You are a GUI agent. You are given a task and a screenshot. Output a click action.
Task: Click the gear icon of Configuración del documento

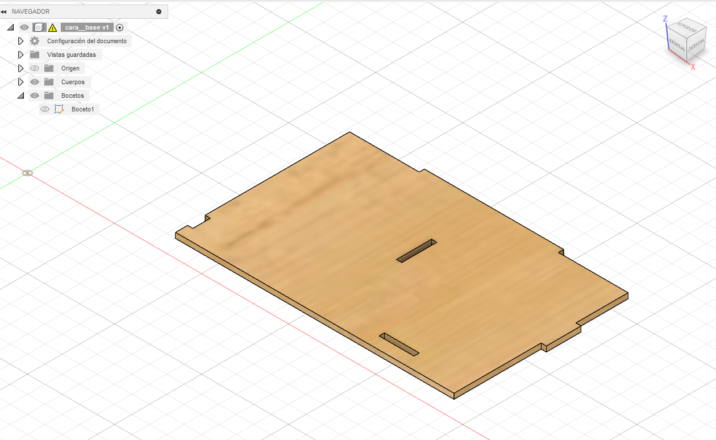[x=35, y=41]
